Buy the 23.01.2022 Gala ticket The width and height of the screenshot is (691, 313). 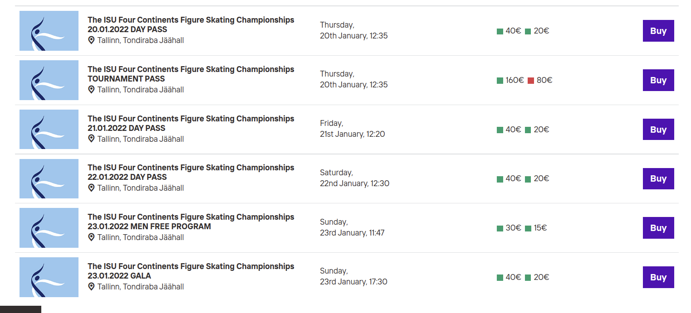pos(658,277)
